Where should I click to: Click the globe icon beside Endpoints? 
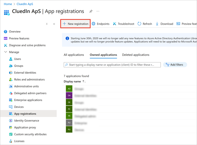pos(93,24)
